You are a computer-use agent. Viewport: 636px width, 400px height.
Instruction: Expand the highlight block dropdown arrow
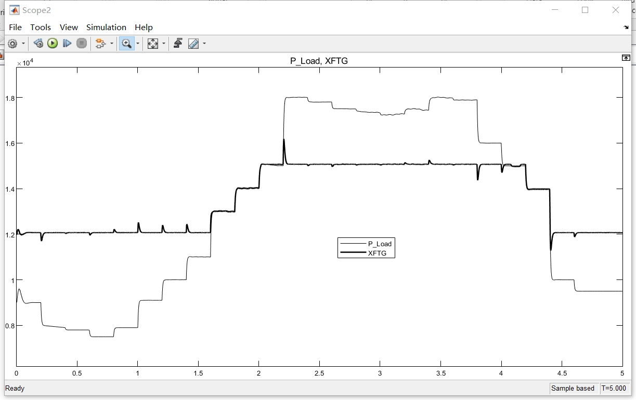[111, 44]
